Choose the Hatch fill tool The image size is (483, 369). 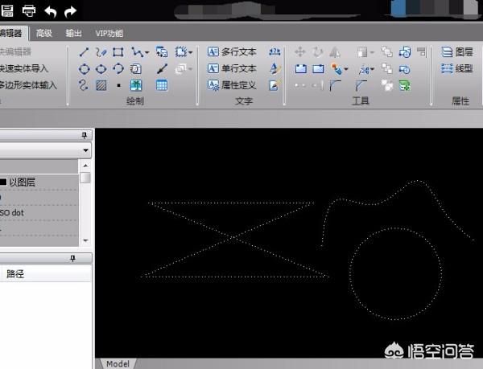101,84
